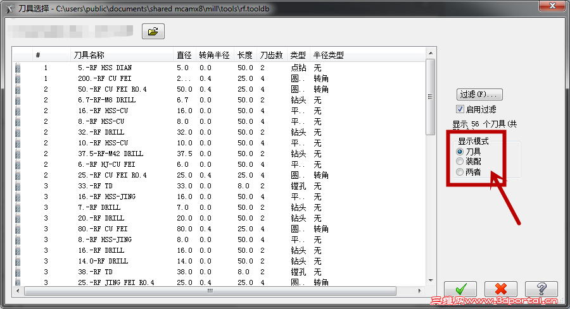Select tool 16.-RF HSS-CU
570x309 pixels.
[103, 111]
